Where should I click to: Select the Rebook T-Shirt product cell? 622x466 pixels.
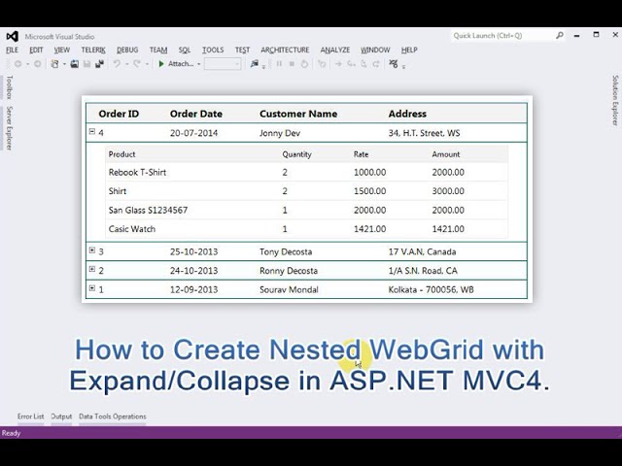[137, 173]
